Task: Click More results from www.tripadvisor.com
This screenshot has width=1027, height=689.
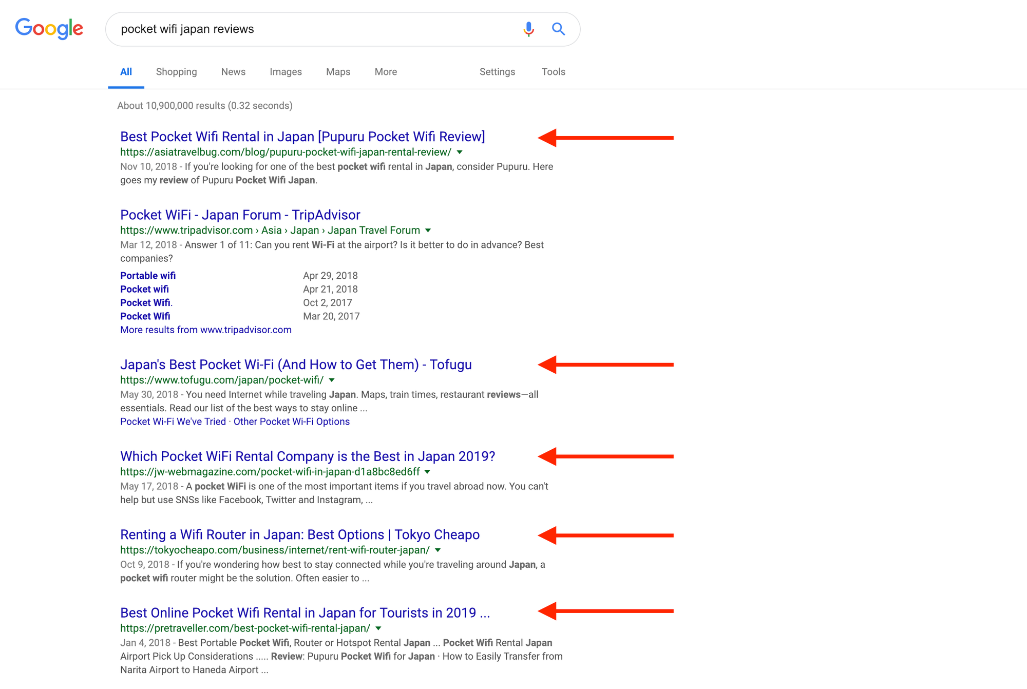Action: (206, 330)
